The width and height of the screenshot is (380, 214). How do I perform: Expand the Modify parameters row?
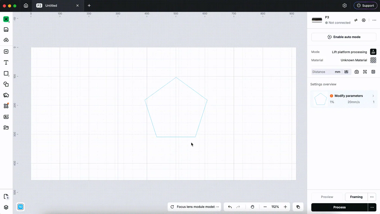pos(344,99)
